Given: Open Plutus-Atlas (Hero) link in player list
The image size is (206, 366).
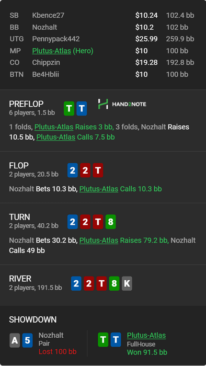Looking at the screenshot, I should tap(63, 51).
